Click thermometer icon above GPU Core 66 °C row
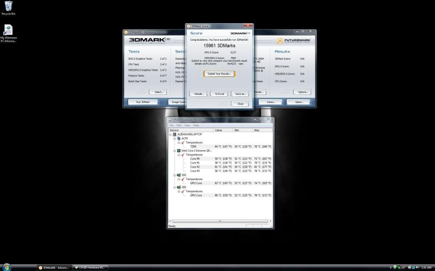 (x=183, y=191)
